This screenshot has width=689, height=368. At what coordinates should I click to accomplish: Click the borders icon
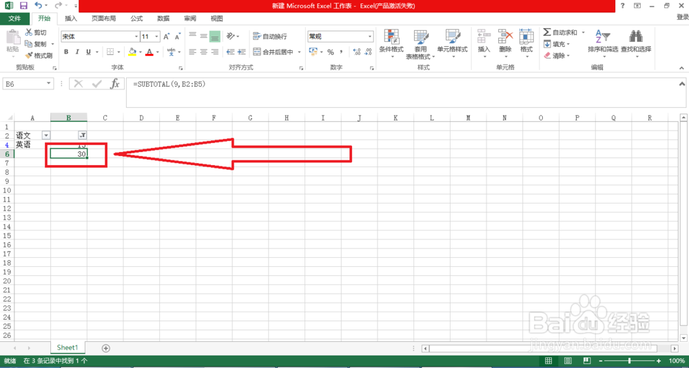tap(110, 52)
